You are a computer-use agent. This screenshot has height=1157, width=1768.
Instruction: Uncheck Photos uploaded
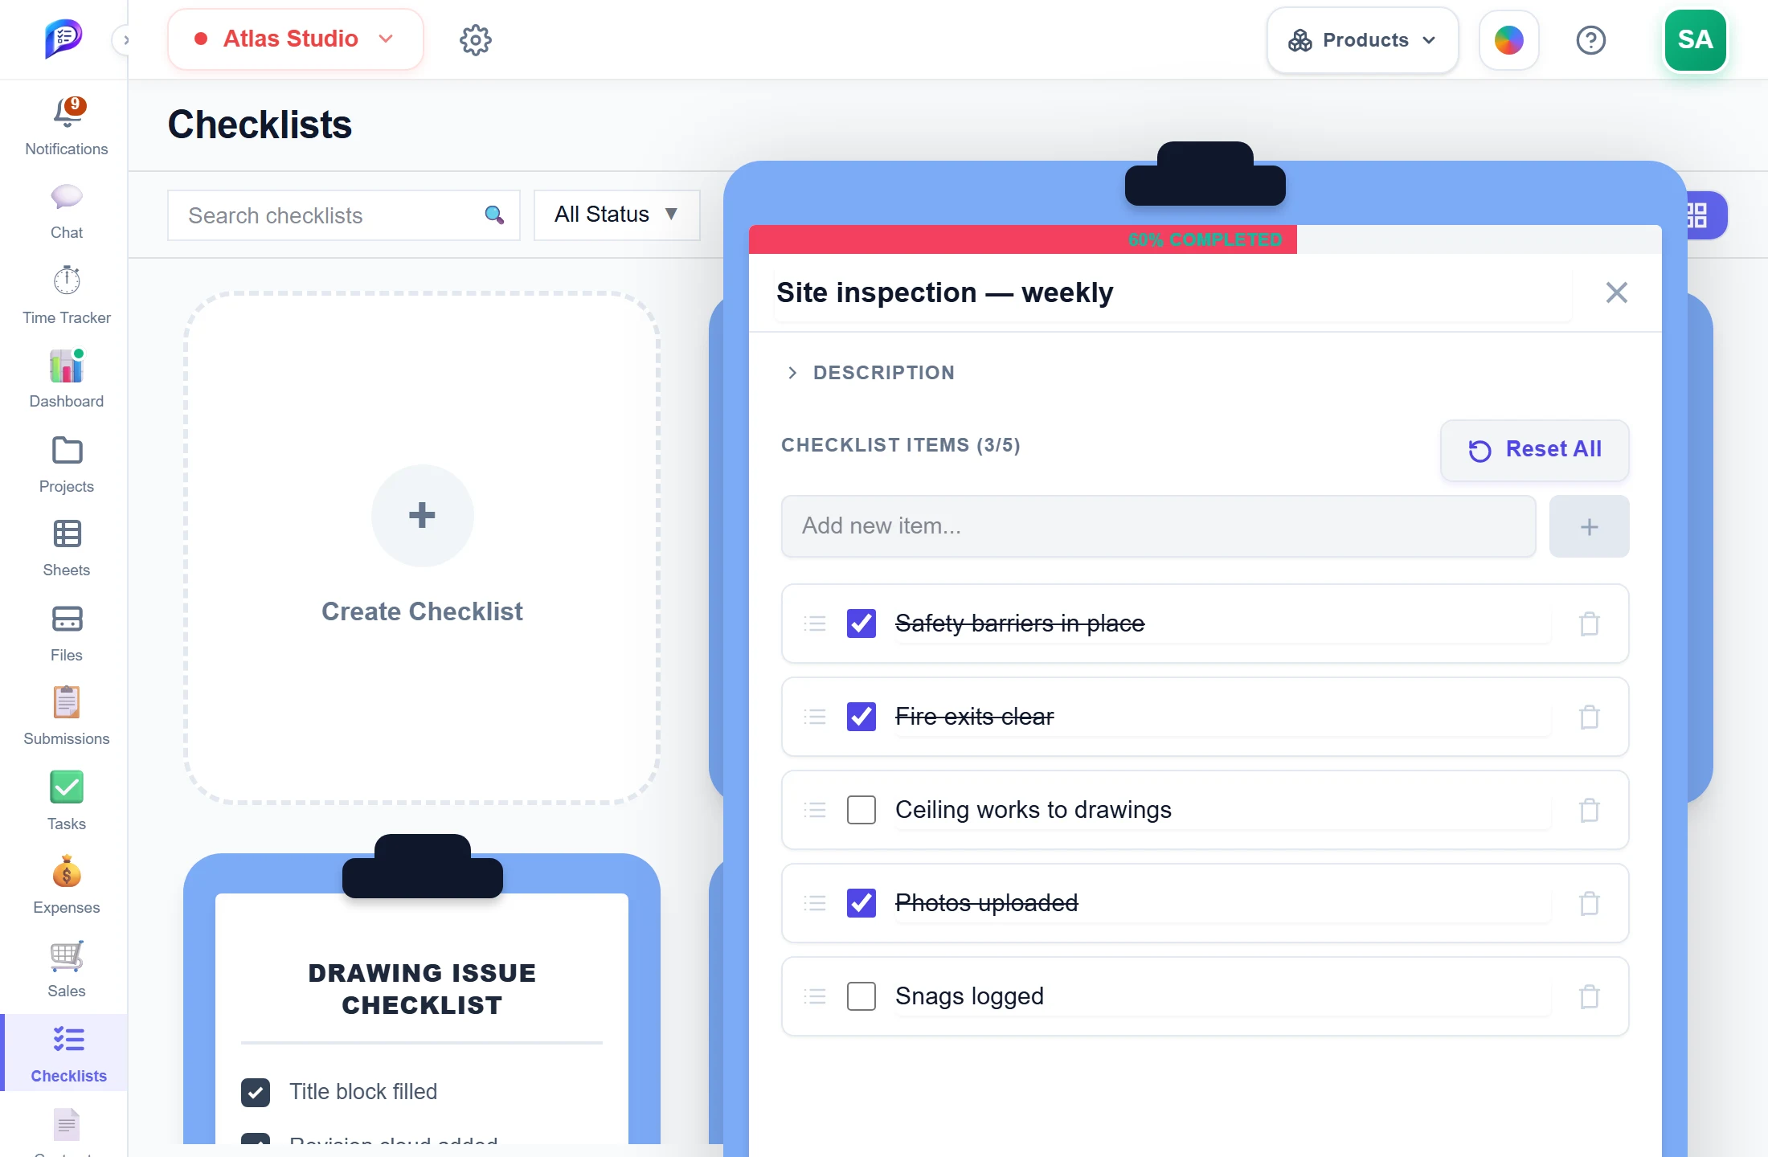coord(861,903)
